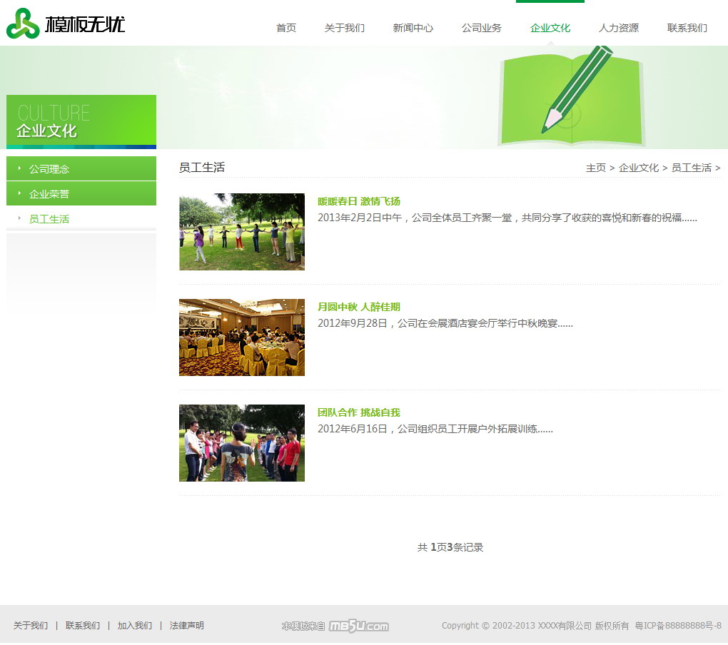The width and height of the screenshot is (728, 645).
Task: View the banquet hall dinner photo thumbnail
Action: [x=241, y=337]
